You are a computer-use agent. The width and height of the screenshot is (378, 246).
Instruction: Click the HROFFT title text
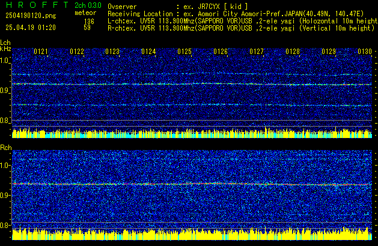click(x=37, y=5)
